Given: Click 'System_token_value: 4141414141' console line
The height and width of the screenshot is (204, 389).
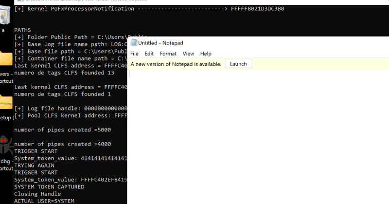Looking at the screenshot, I should coord(71,158).
